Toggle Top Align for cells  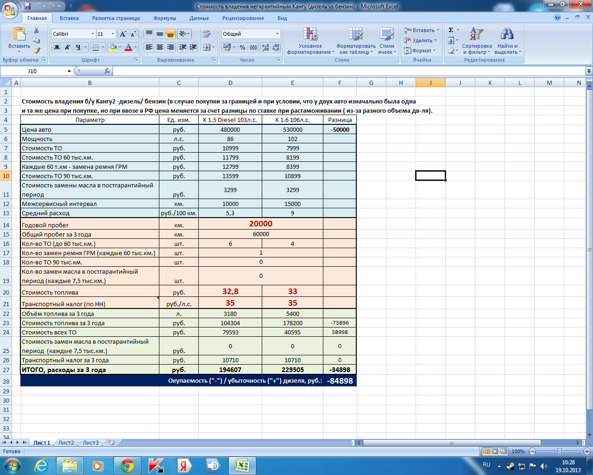149,34
